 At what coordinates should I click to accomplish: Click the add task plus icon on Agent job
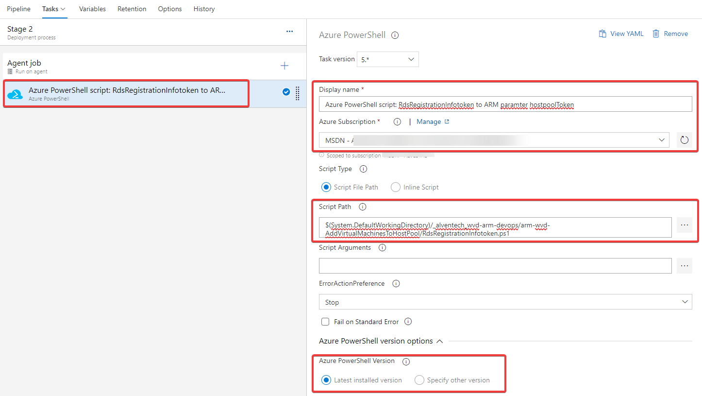(284, 66)
